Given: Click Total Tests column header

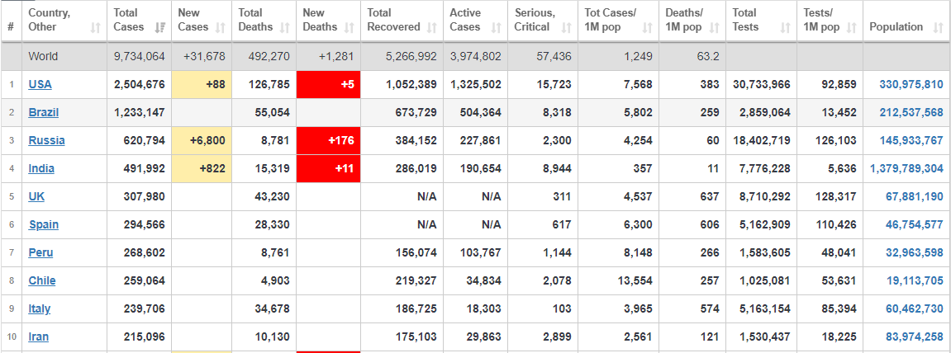Looking at the screenshot, I should 761,20.
